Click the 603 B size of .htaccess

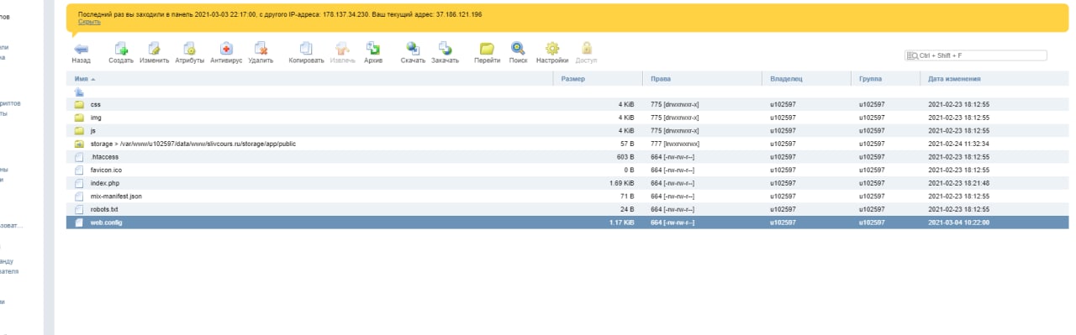(625, 157)
